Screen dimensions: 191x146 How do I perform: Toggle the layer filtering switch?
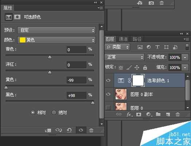[x=187, y=47]
